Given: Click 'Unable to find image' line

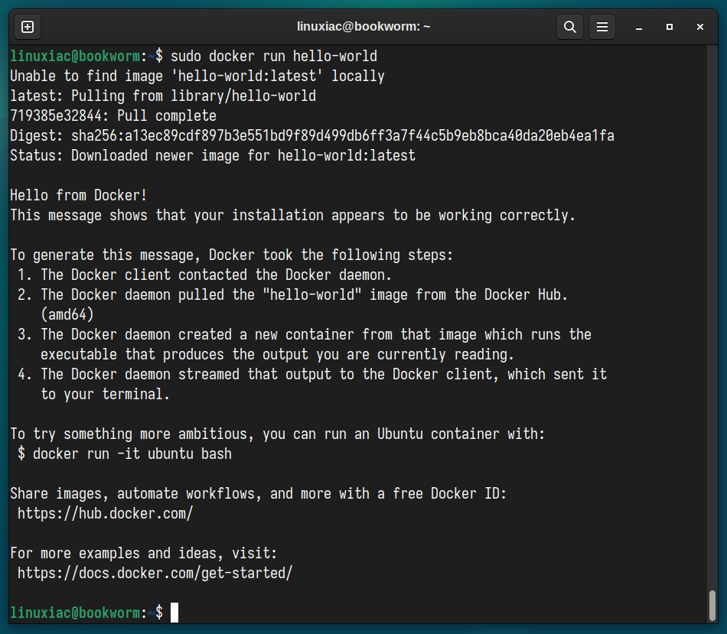Looking at the screenshot, I should pyautogui.click(x=197, y=76).
